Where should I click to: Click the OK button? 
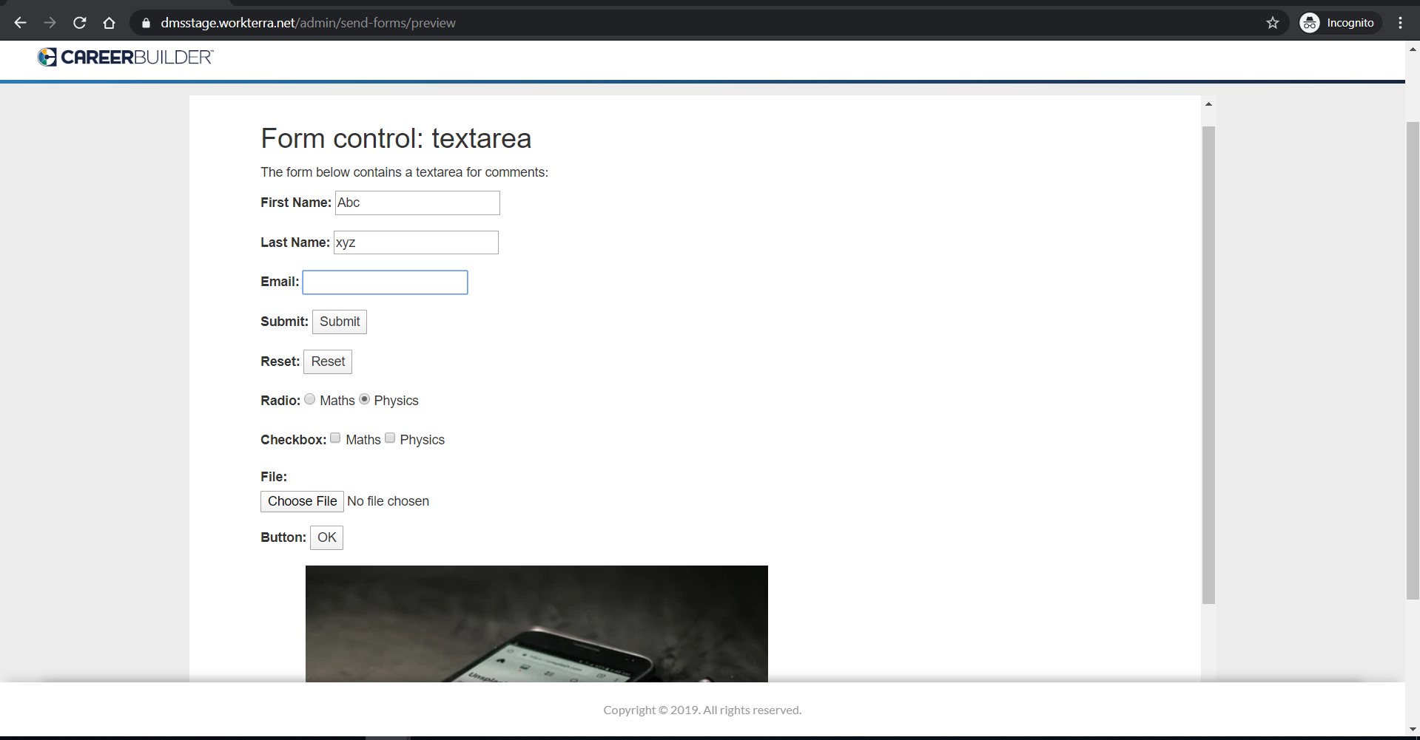tap(326, 537)
